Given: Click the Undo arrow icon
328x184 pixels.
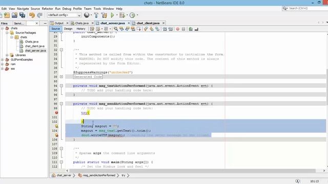Looking at the screenshot, I should tap(32, 15).
